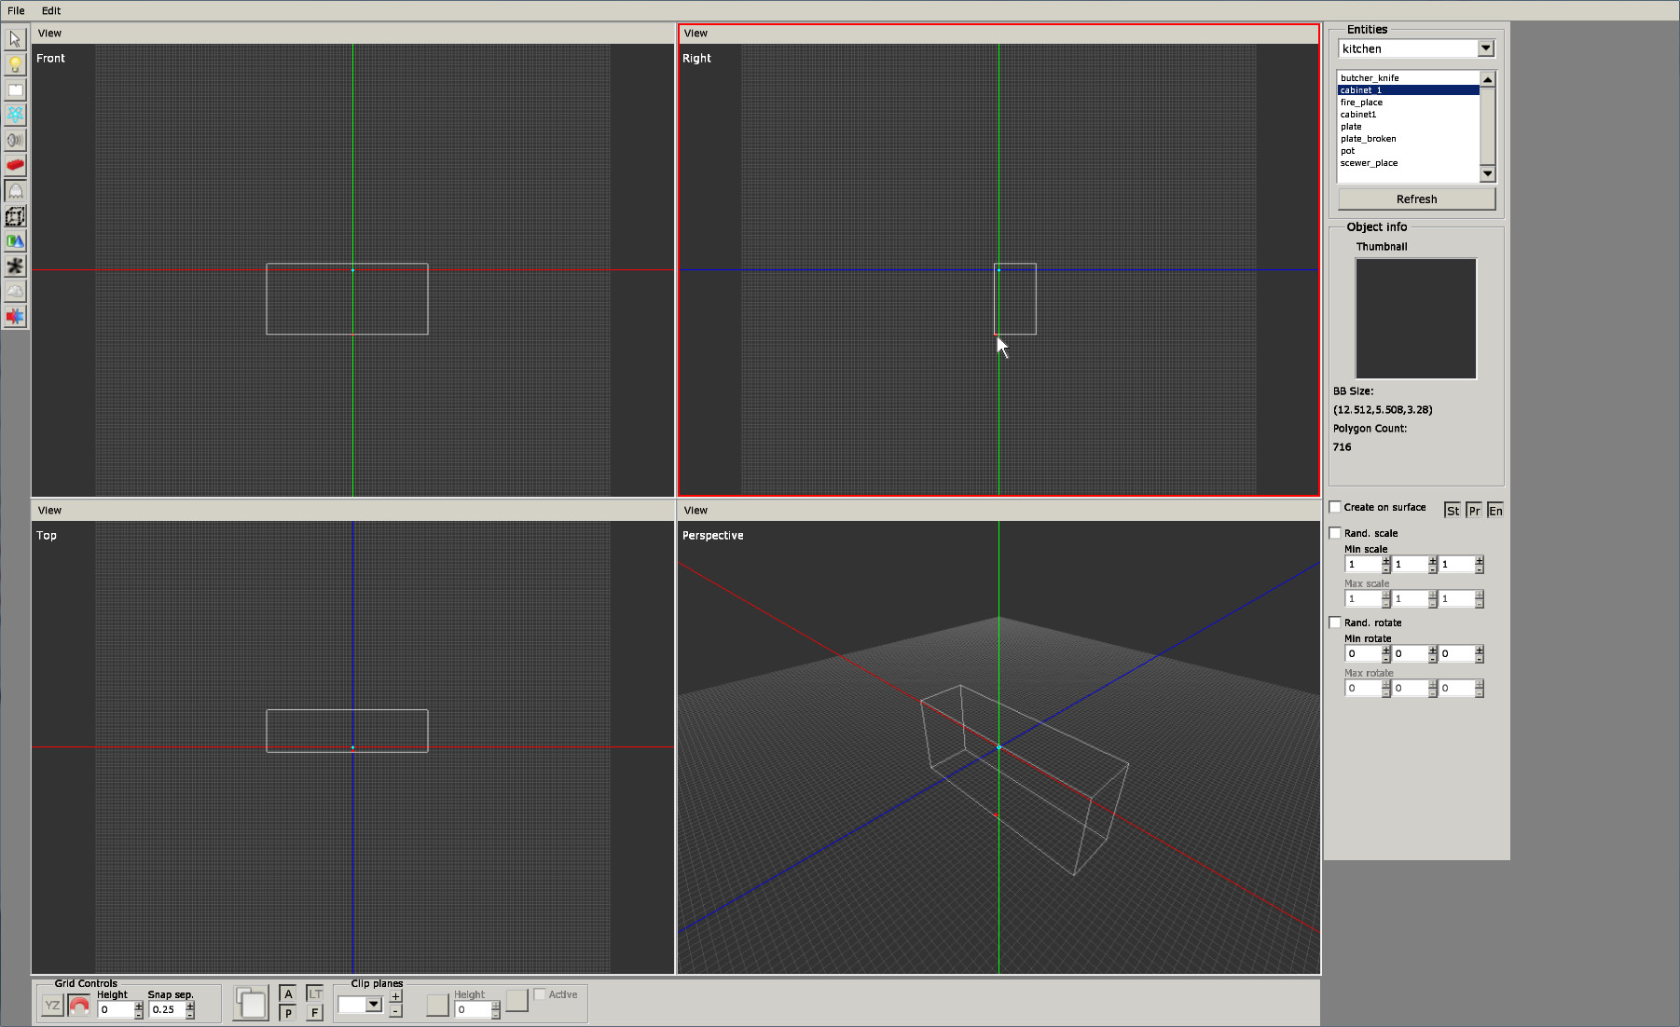This screenshot has height=1027, width=1680.
Task: Select the atom particle tool
Action: click(15, 115)
